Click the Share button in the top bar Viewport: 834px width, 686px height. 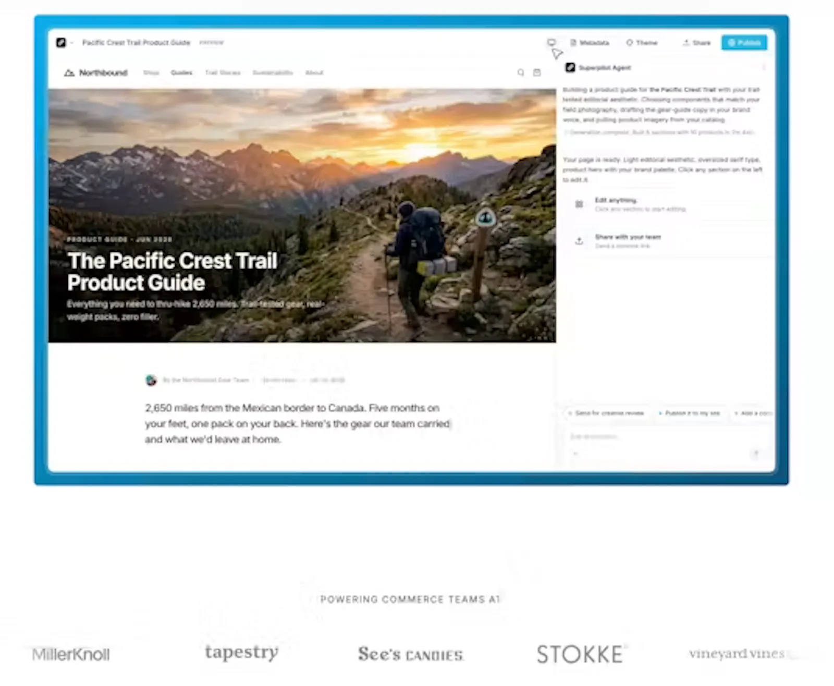point(696,43)
